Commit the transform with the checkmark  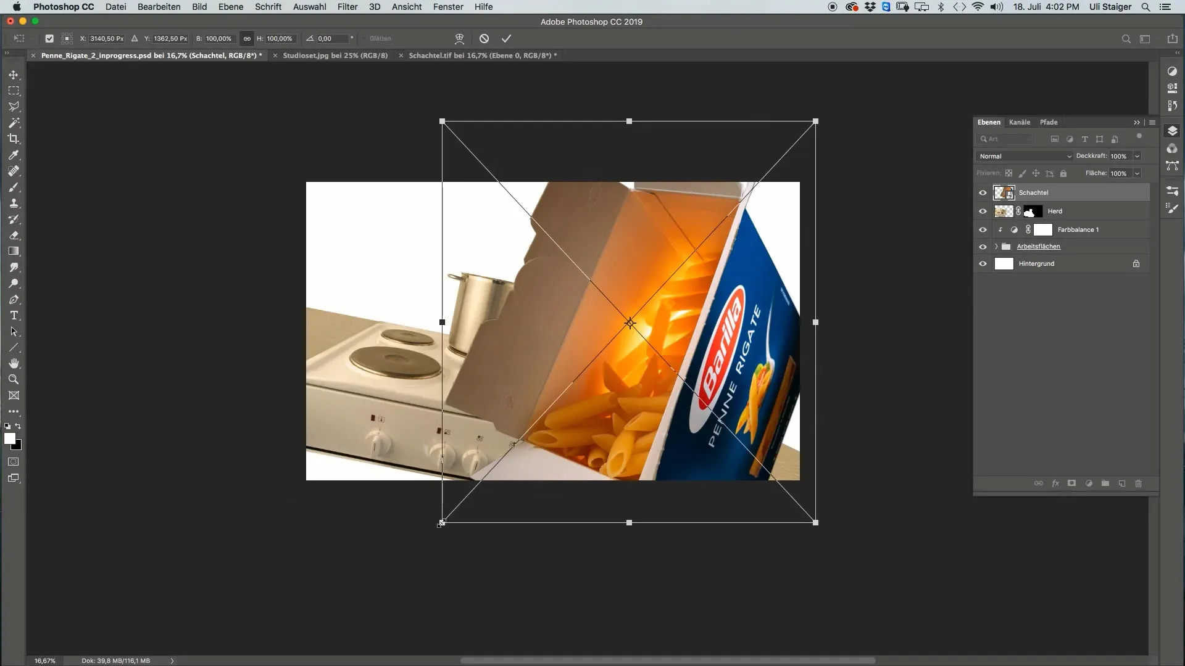pos(506,38)
